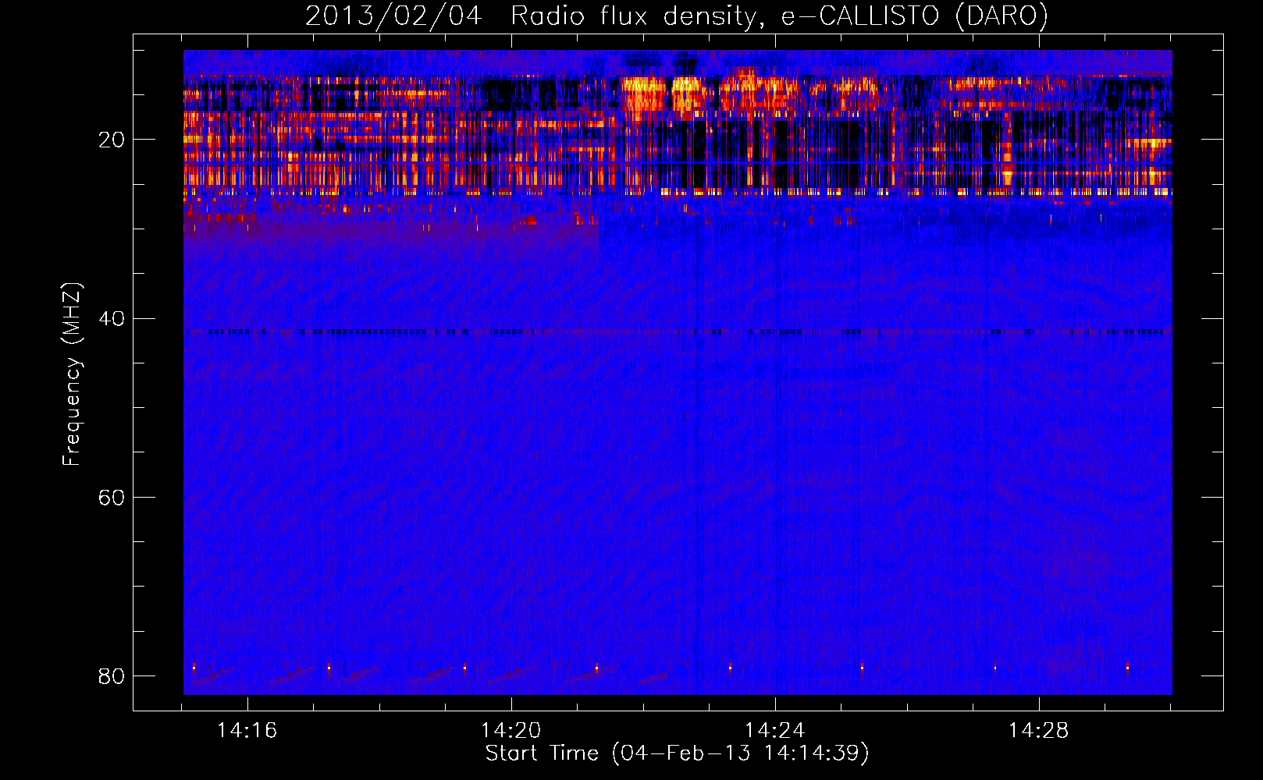Click the "14:20" time tick label

tap(511, 730)
